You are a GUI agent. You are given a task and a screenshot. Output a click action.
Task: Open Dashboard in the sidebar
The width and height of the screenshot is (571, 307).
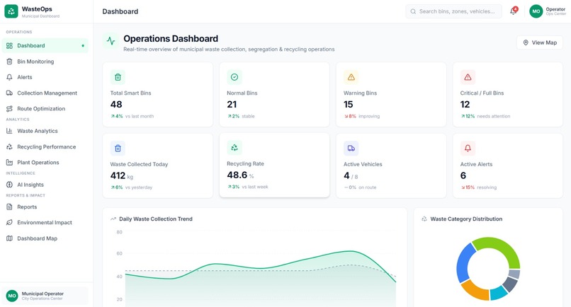[45, 46]
